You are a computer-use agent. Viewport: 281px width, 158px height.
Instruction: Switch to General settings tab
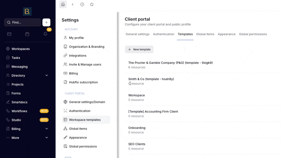(x=137, y=34)
